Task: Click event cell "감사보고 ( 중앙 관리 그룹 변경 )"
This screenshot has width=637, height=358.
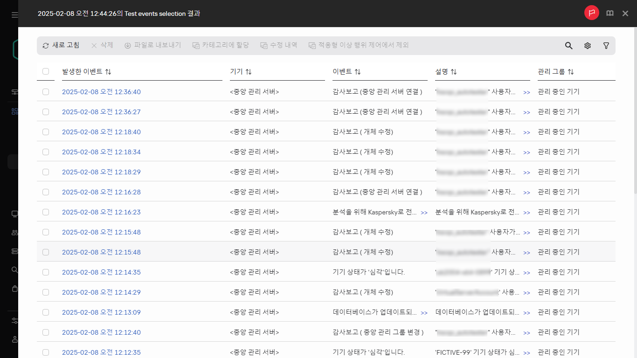Action: coord(378,332)
